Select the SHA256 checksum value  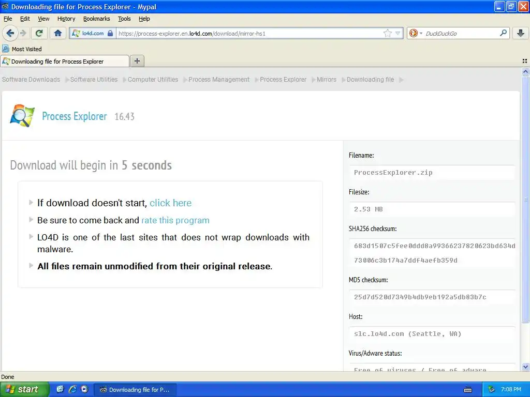434,253
